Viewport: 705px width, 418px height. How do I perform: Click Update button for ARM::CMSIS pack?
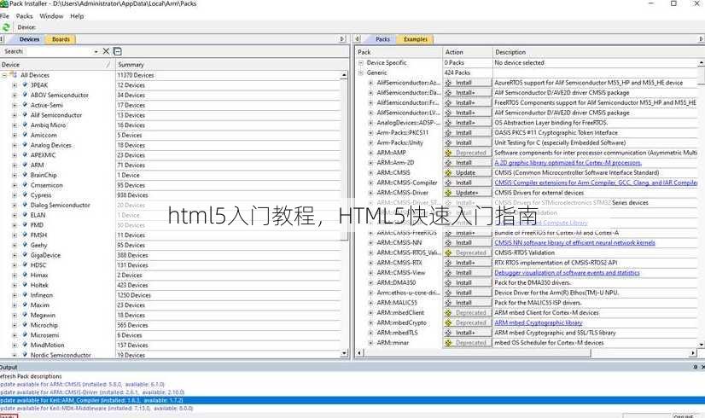[x=468, y=172]
